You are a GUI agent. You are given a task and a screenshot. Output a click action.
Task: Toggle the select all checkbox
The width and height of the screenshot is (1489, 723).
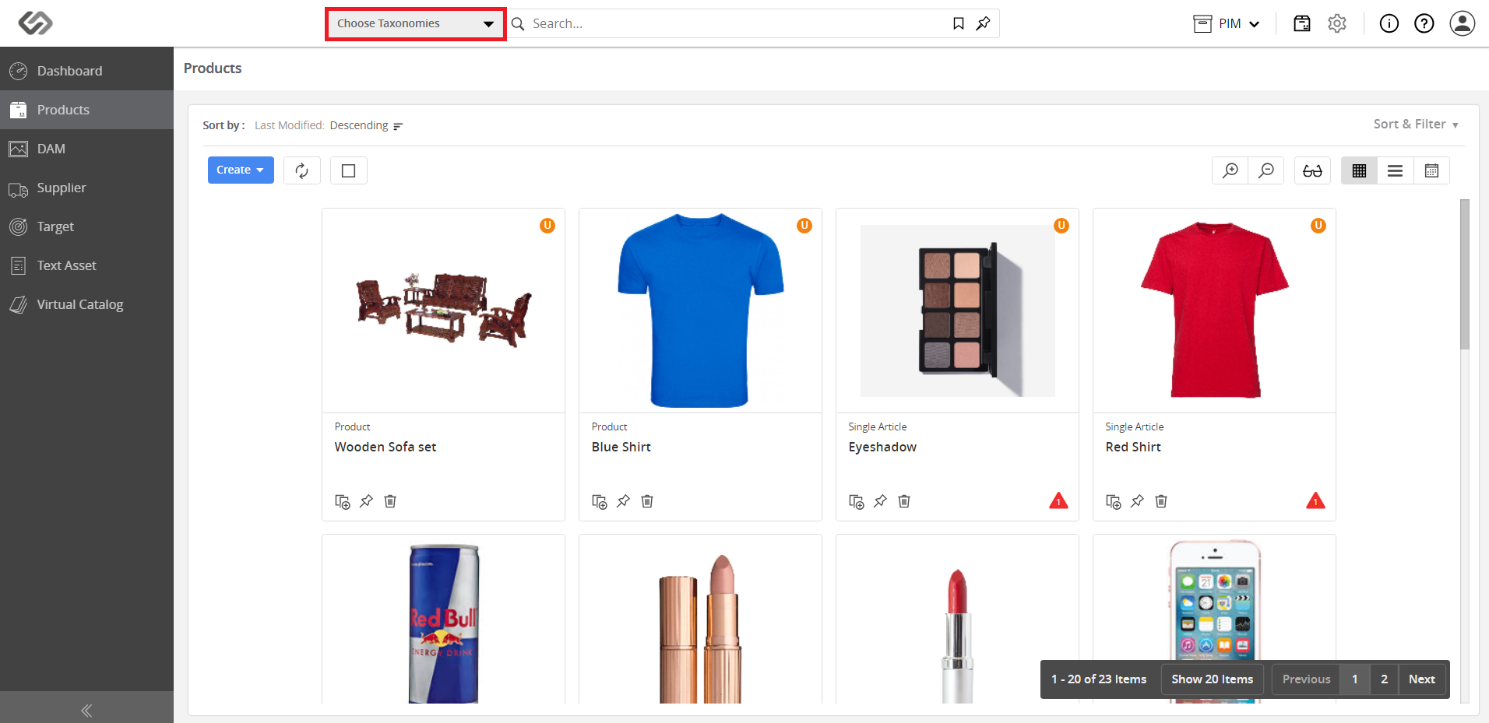coord(349,170)
